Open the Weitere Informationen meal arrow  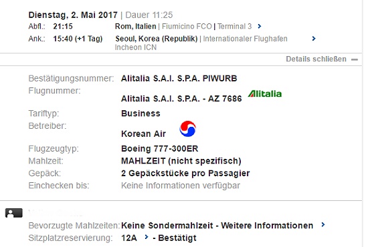click(323, 225)
